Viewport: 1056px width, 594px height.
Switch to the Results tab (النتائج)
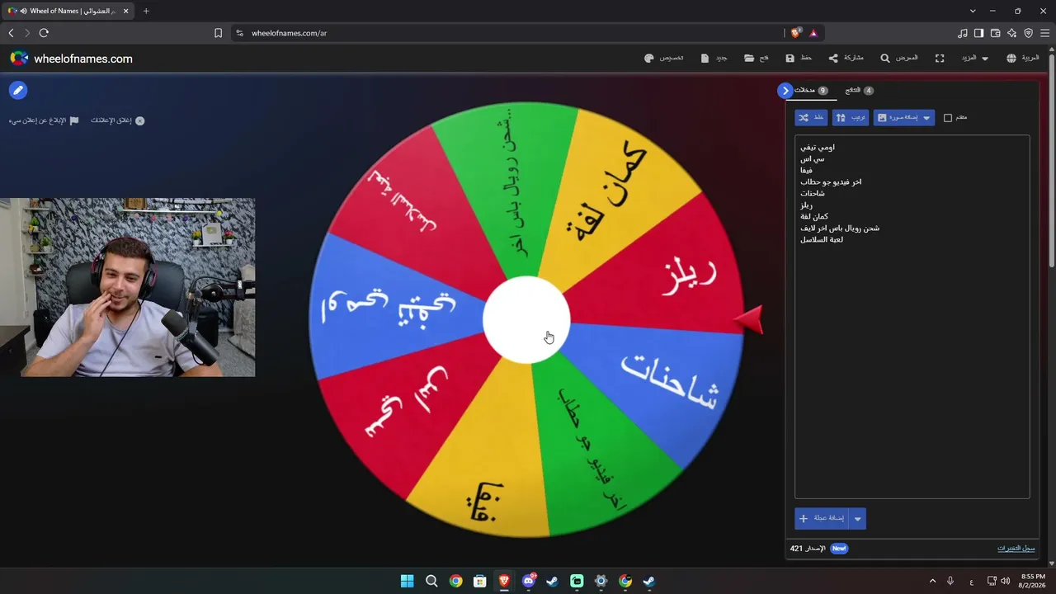click(859, 91)
